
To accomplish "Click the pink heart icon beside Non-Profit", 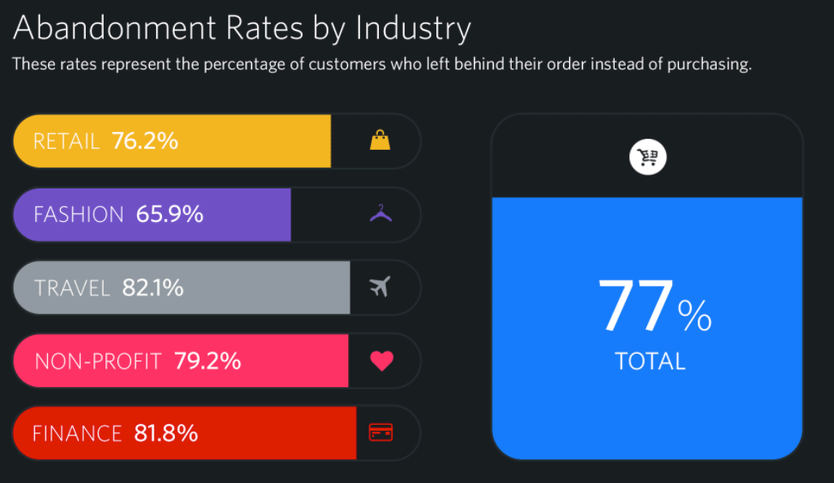I will (x=381, y=361).
